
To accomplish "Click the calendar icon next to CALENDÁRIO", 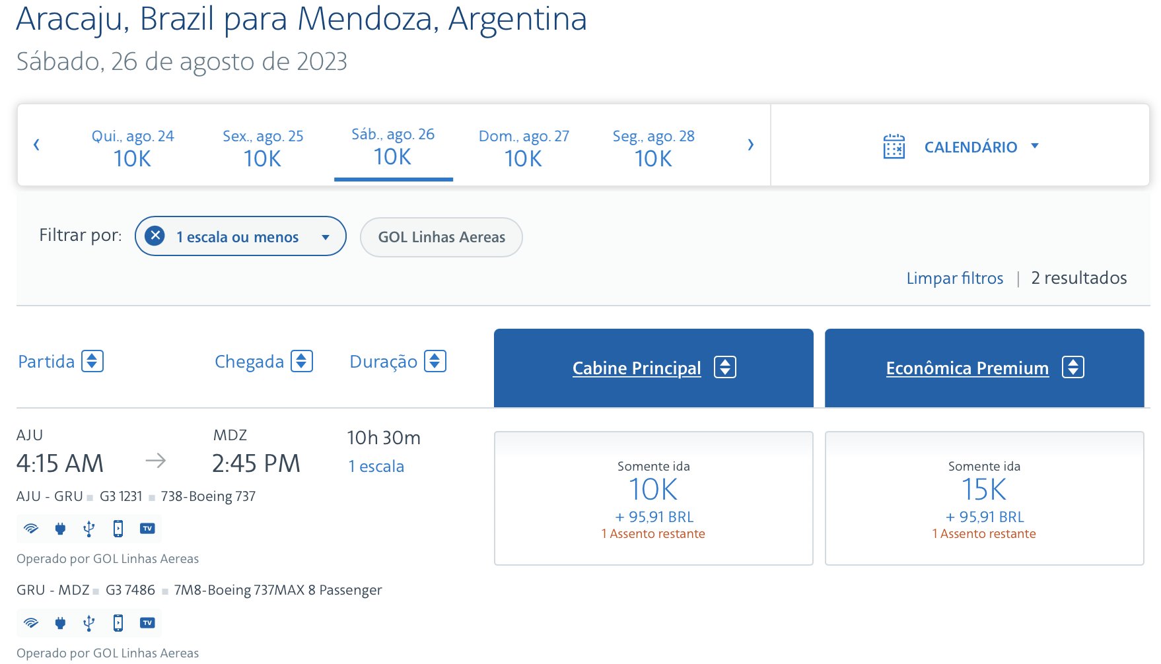I will tap(894, 147).
